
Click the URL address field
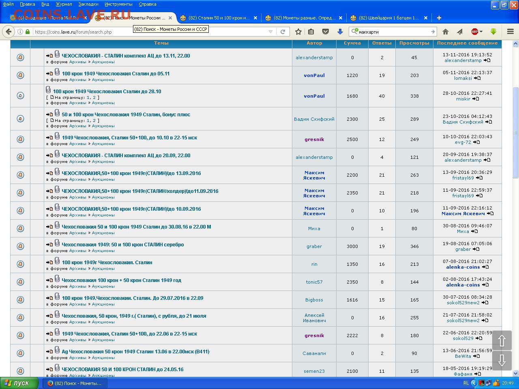tap(150, 32)
